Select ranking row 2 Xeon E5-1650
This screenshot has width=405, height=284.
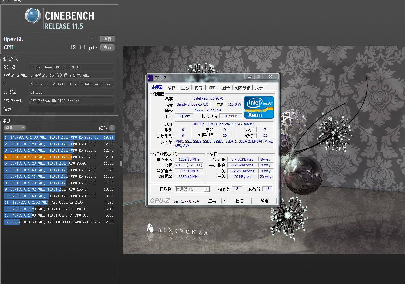59,144
